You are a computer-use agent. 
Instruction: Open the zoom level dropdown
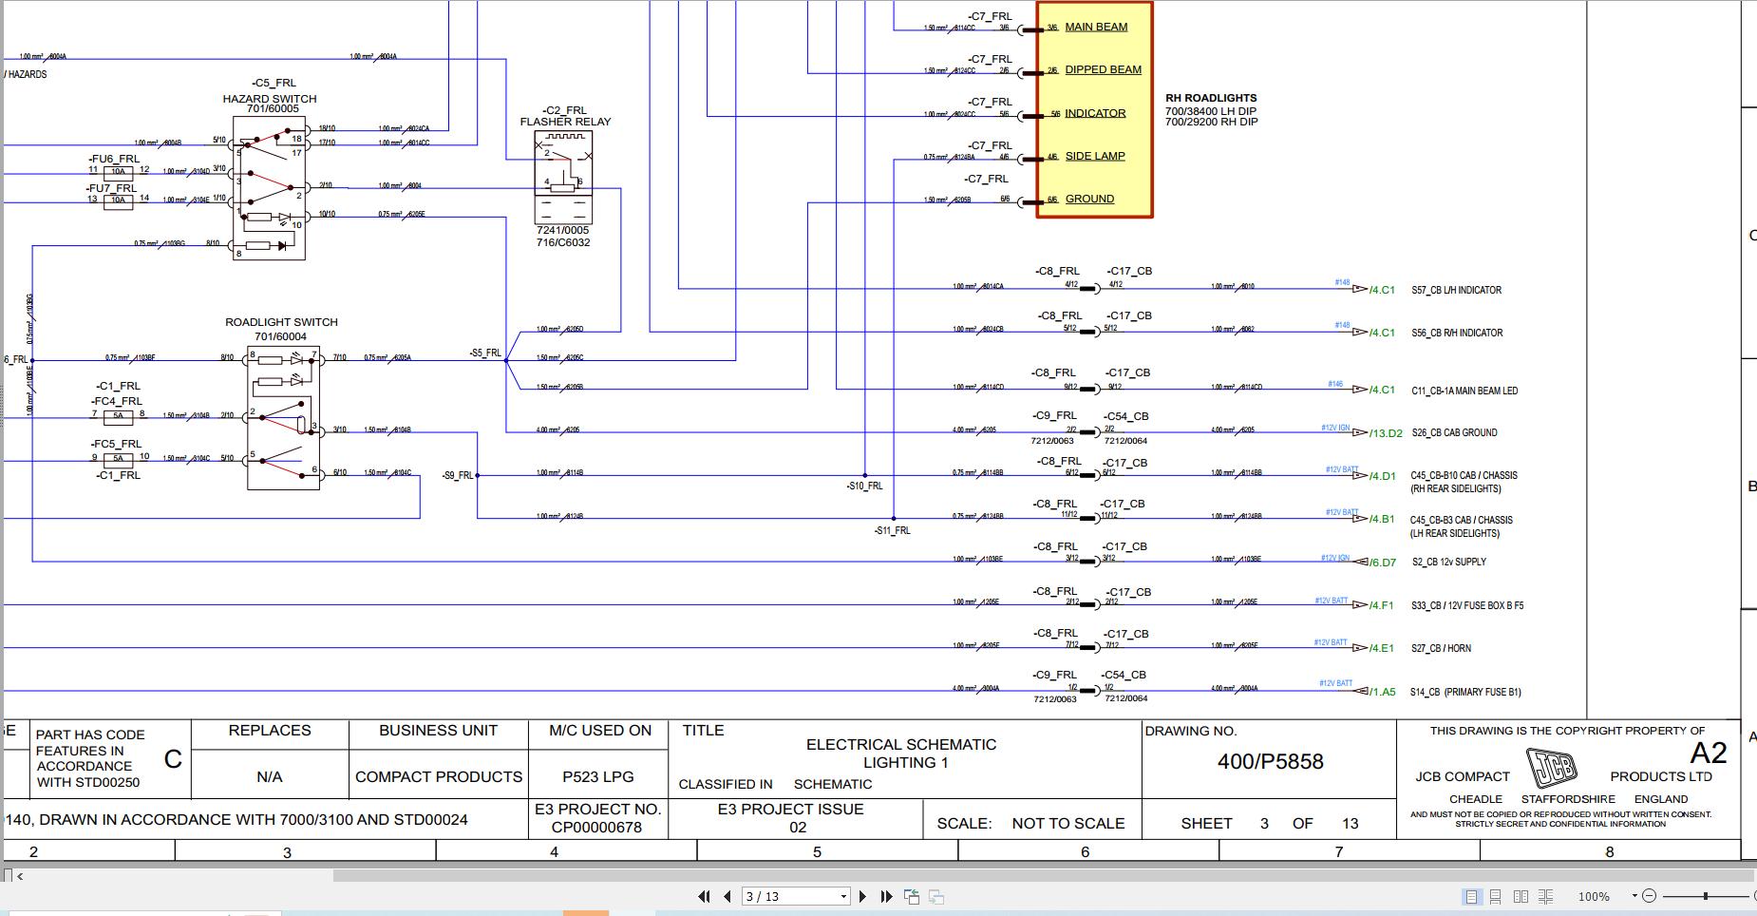(x=1634, y=895)
